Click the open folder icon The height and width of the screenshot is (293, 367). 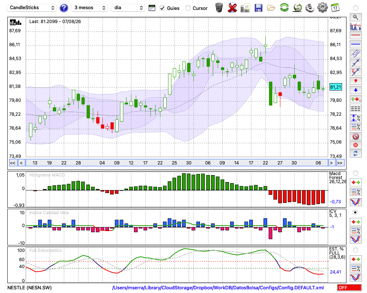[271, 8]
